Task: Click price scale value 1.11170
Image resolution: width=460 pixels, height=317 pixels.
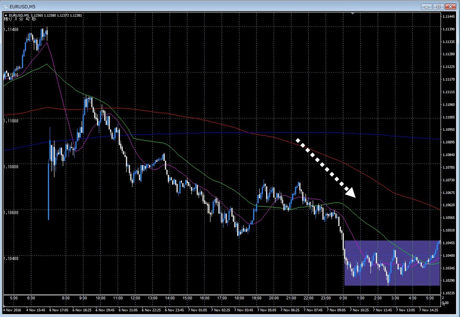Action: [448, 79]
